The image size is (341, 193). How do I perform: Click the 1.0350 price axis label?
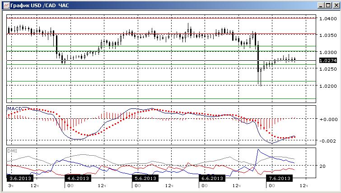[x=328, y=35]
